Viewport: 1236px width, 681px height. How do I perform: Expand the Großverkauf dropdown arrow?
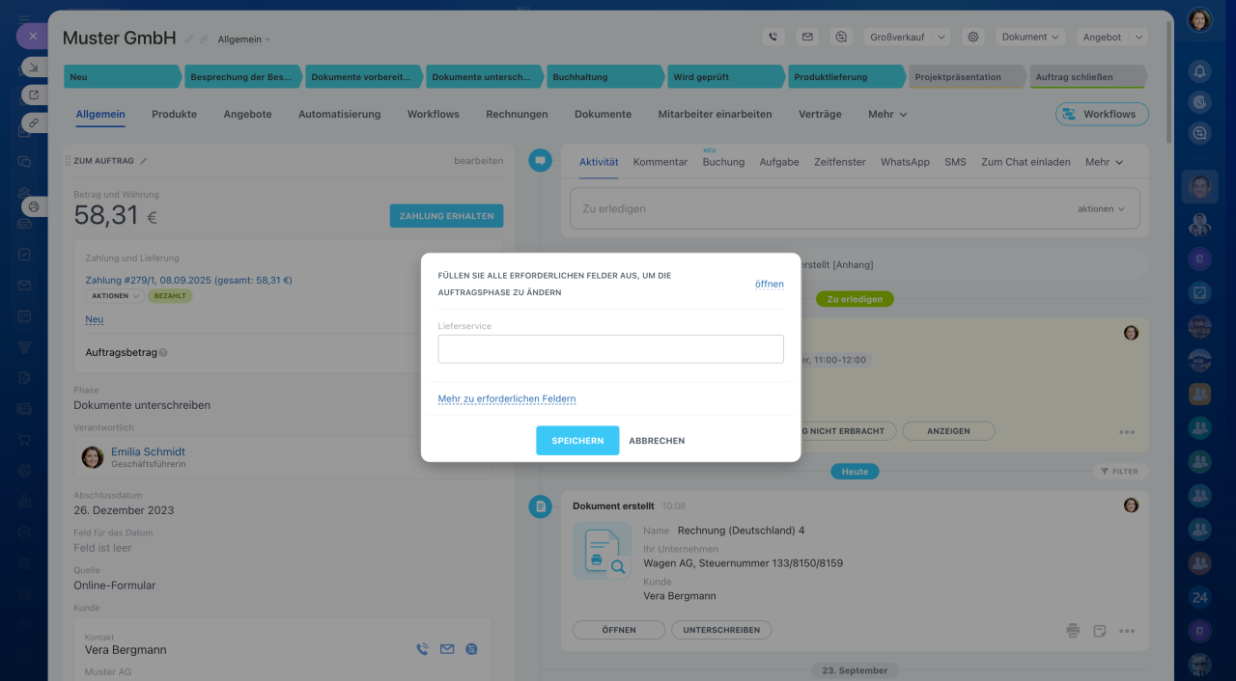(x=941, y=38)
